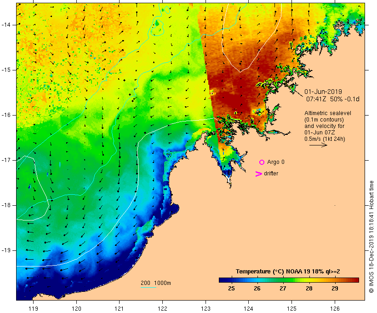
Task: Click the '01-Jun 07Z' text line
Action: pos(320,133)
